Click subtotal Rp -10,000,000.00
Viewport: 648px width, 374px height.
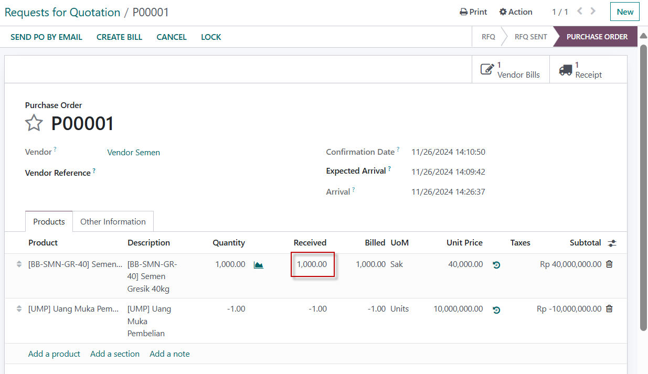[569, 308]
